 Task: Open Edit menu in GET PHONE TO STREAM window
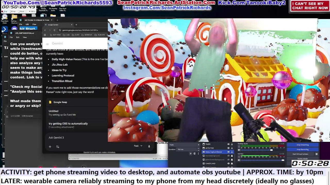coord(27,24)
